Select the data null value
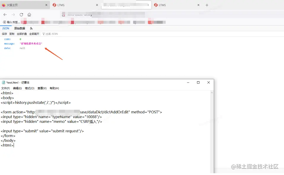The height and width of the screenshot is (175, 284). click(x=22, y=48)
